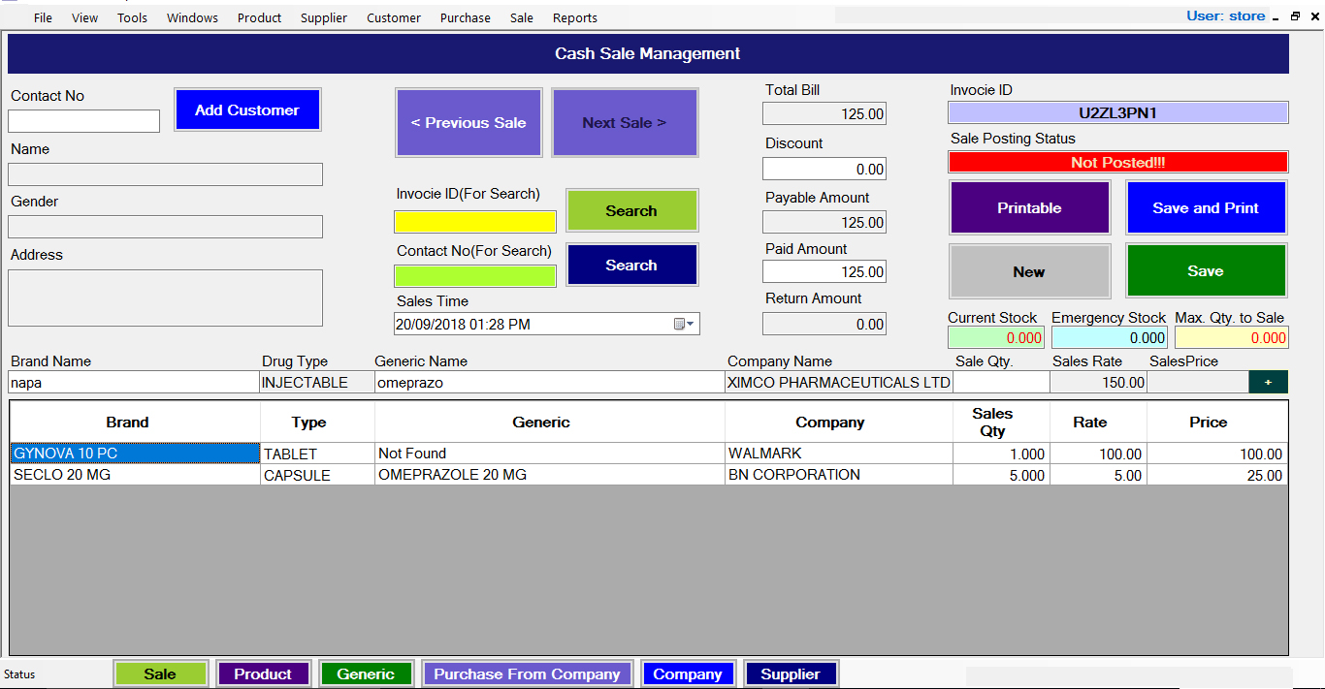This screenshot has width=1325, height=689.
Task: Open the Sales Time calendar dropdown
Action: click(x=684, y=325)
